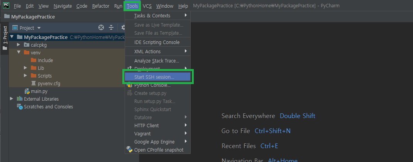
Task: Click the Scratches and Consoles icon
Action: (x=20, y=106)
